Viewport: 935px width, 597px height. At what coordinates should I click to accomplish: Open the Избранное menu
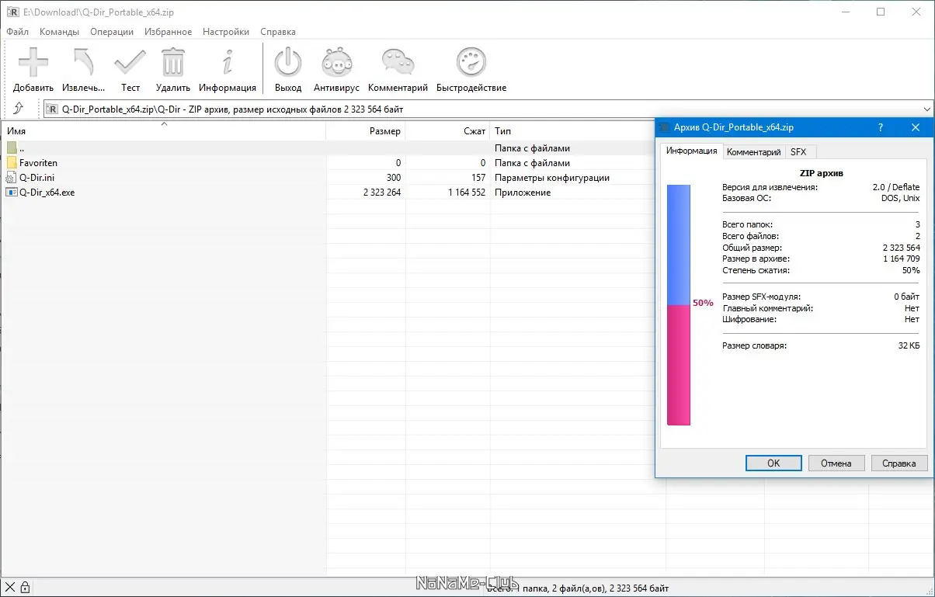point(168,32)
